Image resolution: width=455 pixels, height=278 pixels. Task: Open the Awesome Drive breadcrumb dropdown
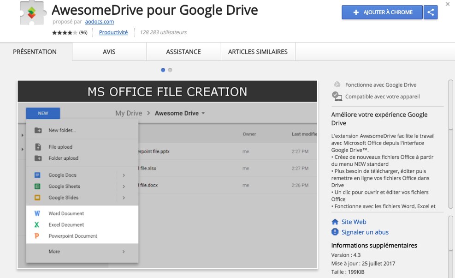[179, 113]
